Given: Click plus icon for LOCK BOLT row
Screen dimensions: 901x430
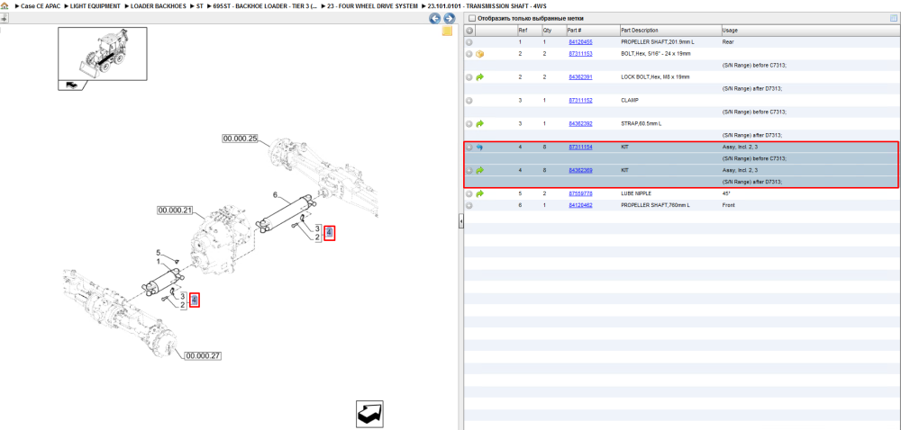Looking at the screenshot, I should coord(469,77).
